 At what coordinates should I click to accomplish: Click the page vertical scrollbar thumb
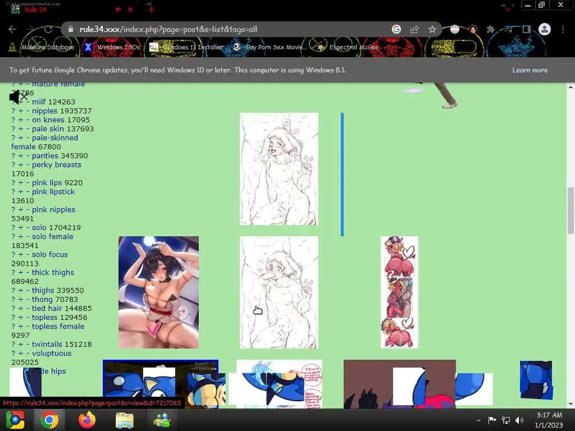(x=571, y=210)
